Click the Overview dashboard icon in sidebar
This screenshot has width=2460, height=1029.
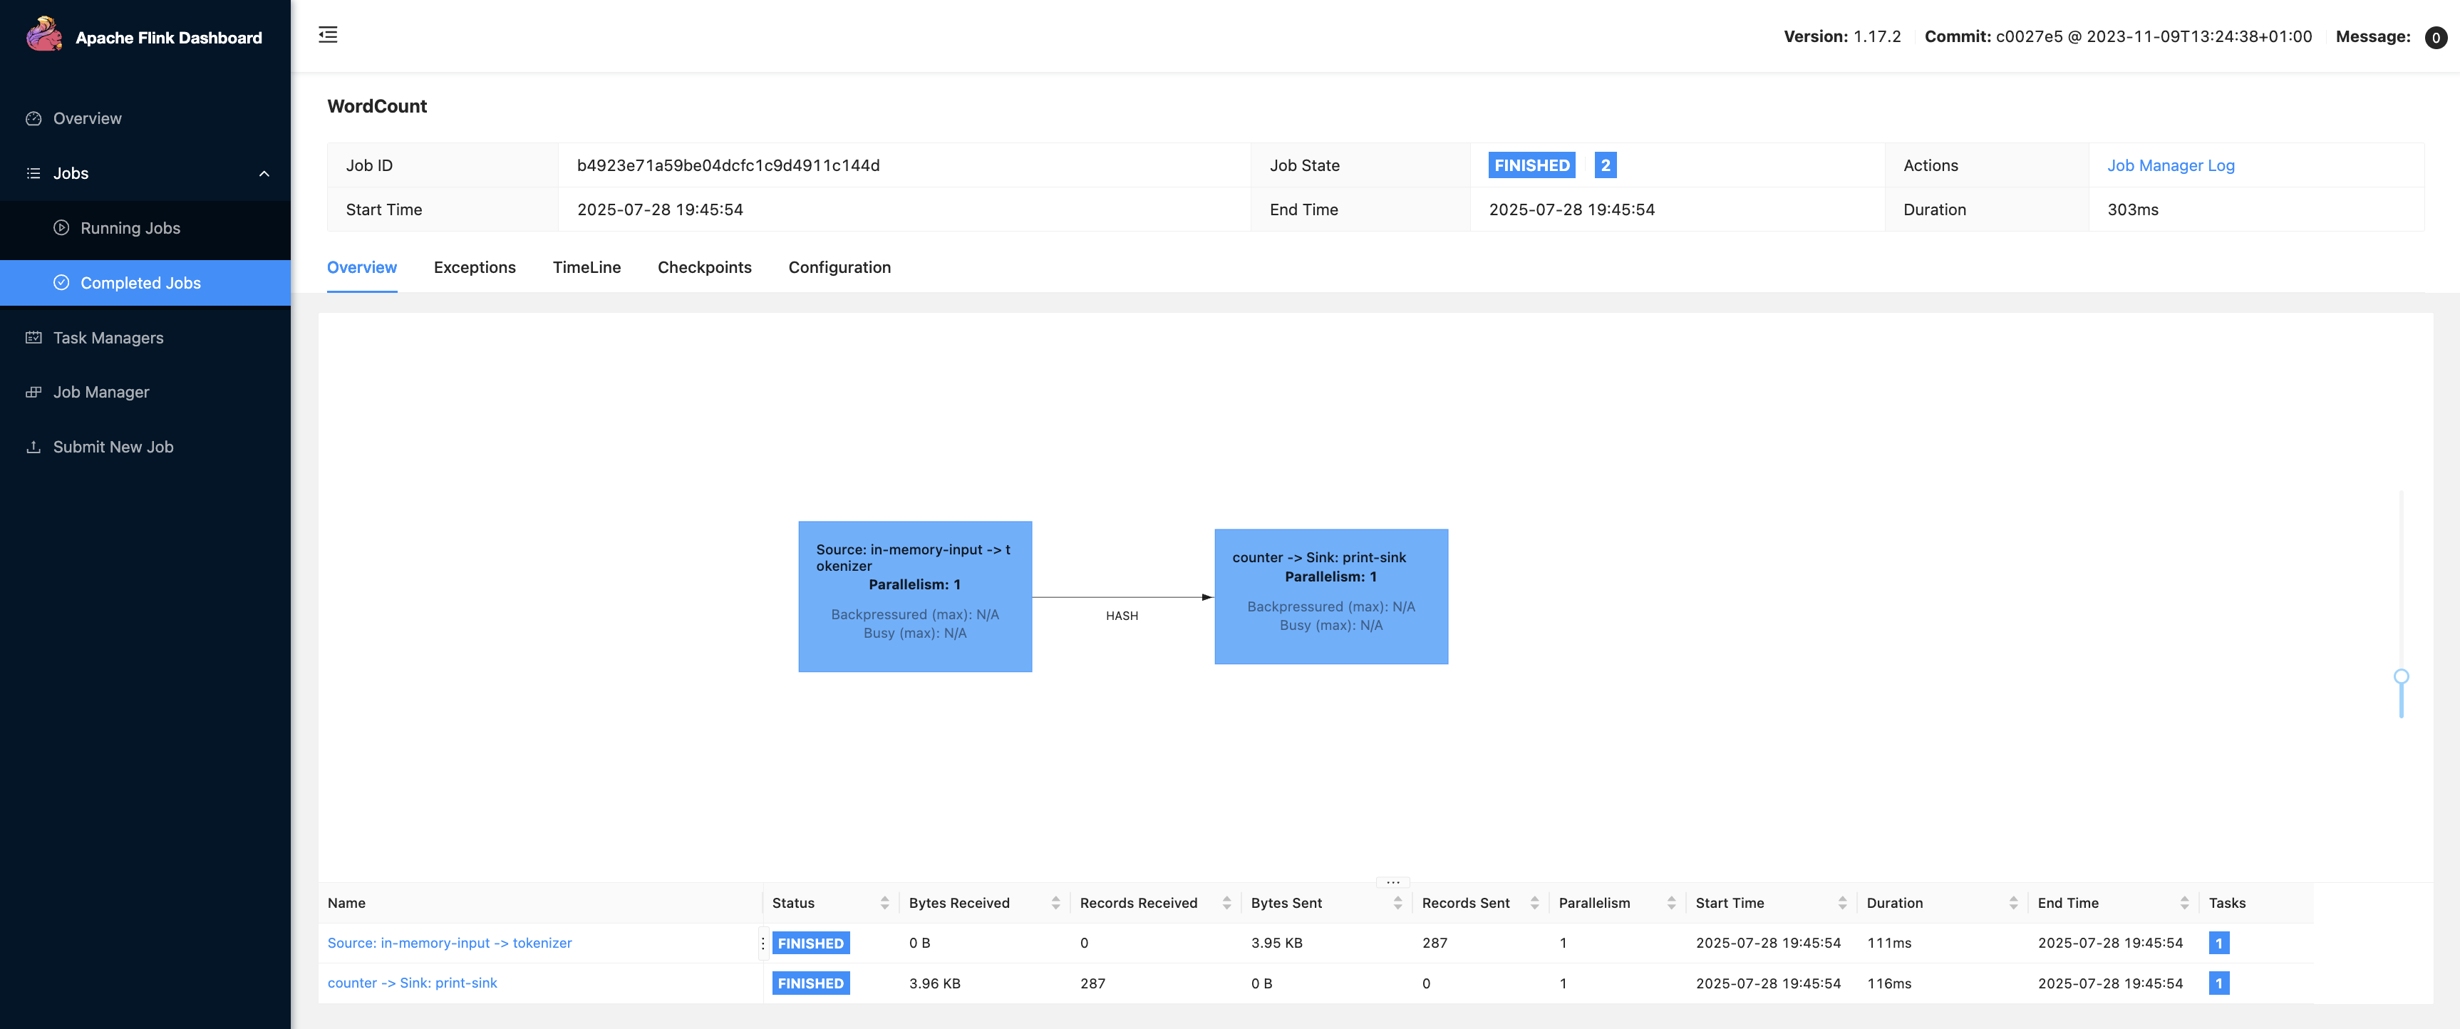click(33, 118)
